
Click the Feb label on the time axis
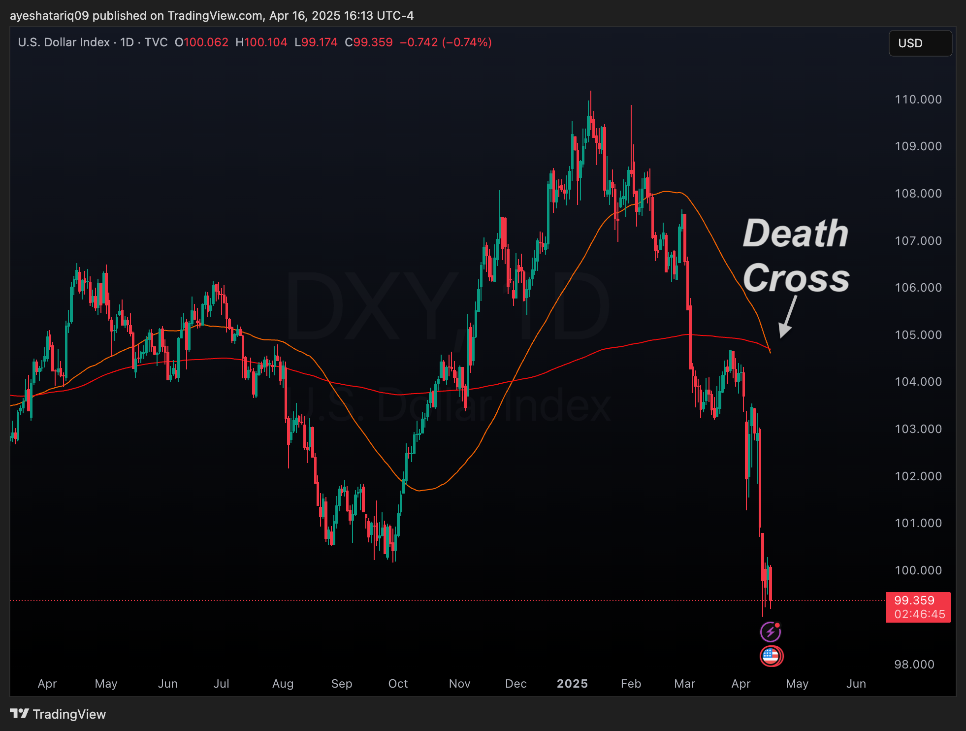tap(631, 683)
